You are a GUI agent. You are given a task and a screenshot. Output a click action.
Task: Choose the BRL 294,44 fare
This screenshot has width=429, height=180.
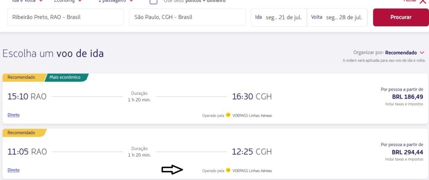click(x=407, y=152)
